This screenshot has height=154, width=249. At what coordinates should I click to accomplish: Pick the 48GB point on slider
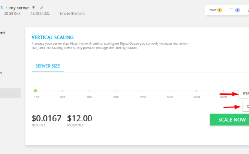pos(197,91)
